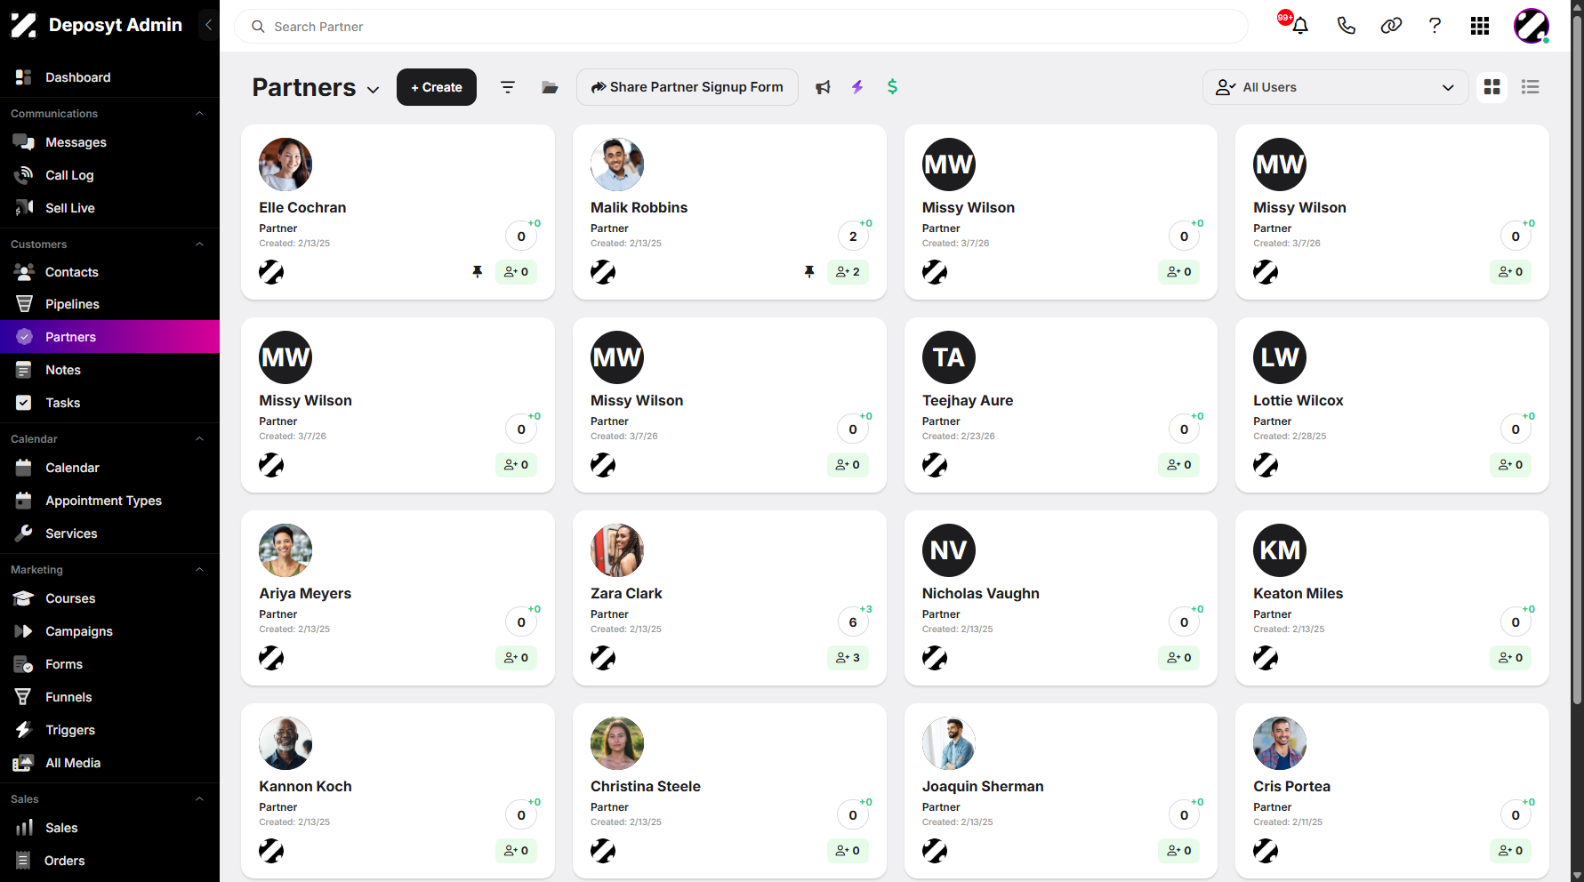Collapse the Calendar section

199,439
